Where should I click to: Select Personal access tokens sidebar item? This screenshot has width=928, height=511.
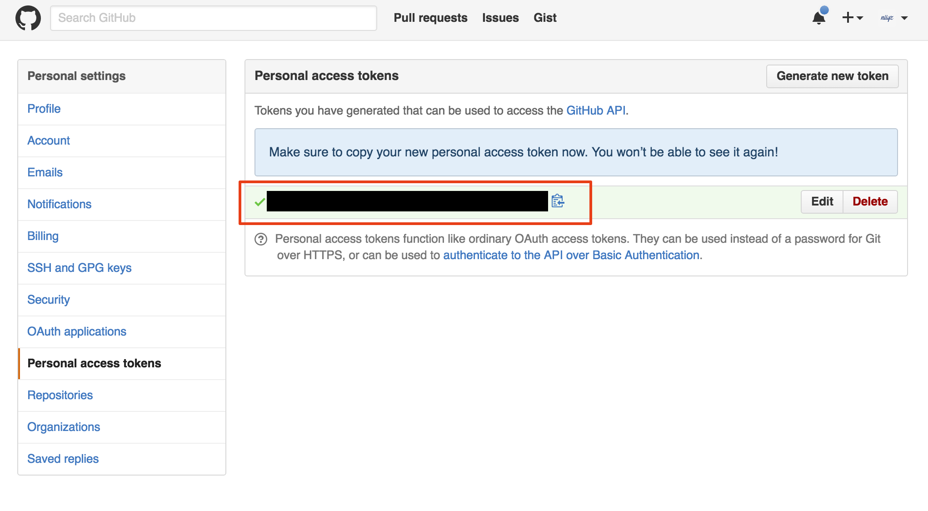pos(122,364)
